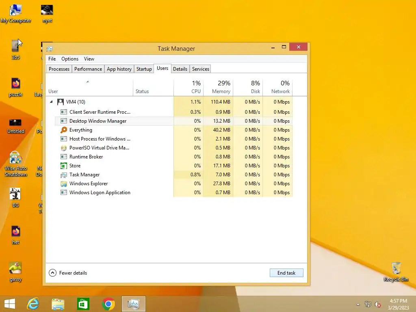This screenshot has width=416, height=312.
Task: Click the Store process icon
Action: pyautogui.click(x=64, y=166)
